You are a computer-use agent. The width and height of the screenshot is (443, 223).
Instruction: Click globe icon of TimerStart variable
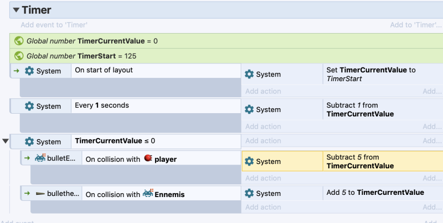[19, 56]
